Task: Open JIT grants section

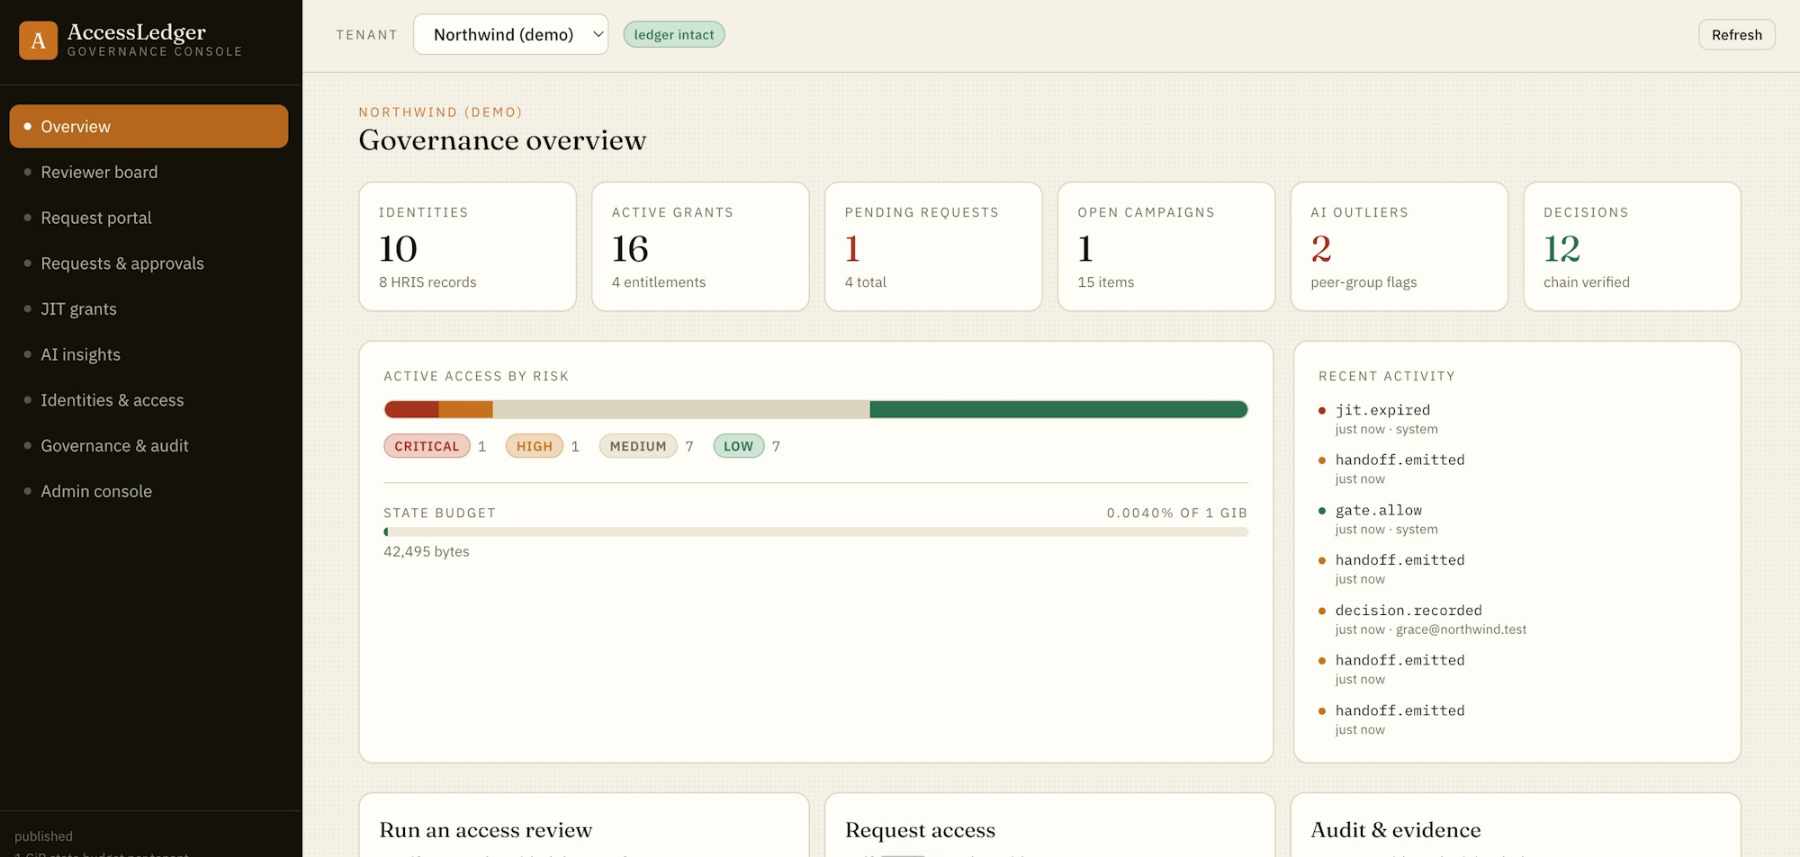Action: pyautogui.click(x=148, y=308)
